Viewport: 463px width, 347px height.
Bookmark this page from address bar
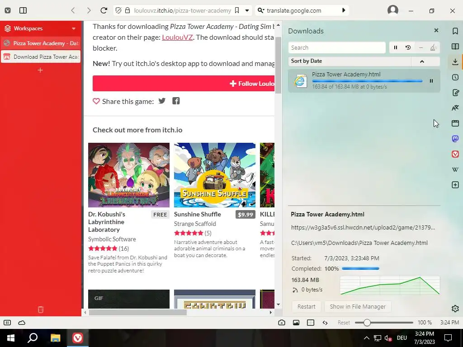click(237, 11)
